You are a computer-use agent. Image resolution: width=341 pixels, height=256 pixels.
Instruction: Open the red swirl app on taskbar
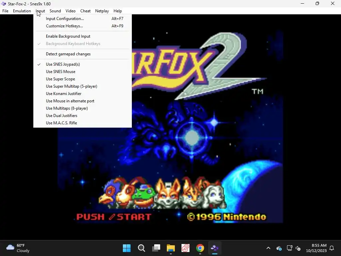click(185, 248)
